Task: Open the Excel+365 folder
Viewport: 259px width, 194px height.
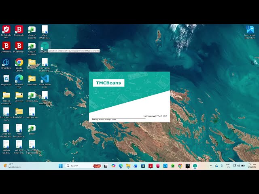Action: pyautogui.click(x=19, y=113)
